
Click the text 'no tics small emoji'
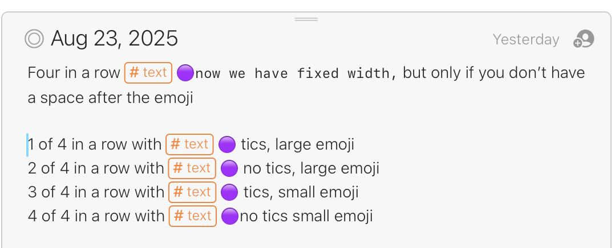point(306,216)
